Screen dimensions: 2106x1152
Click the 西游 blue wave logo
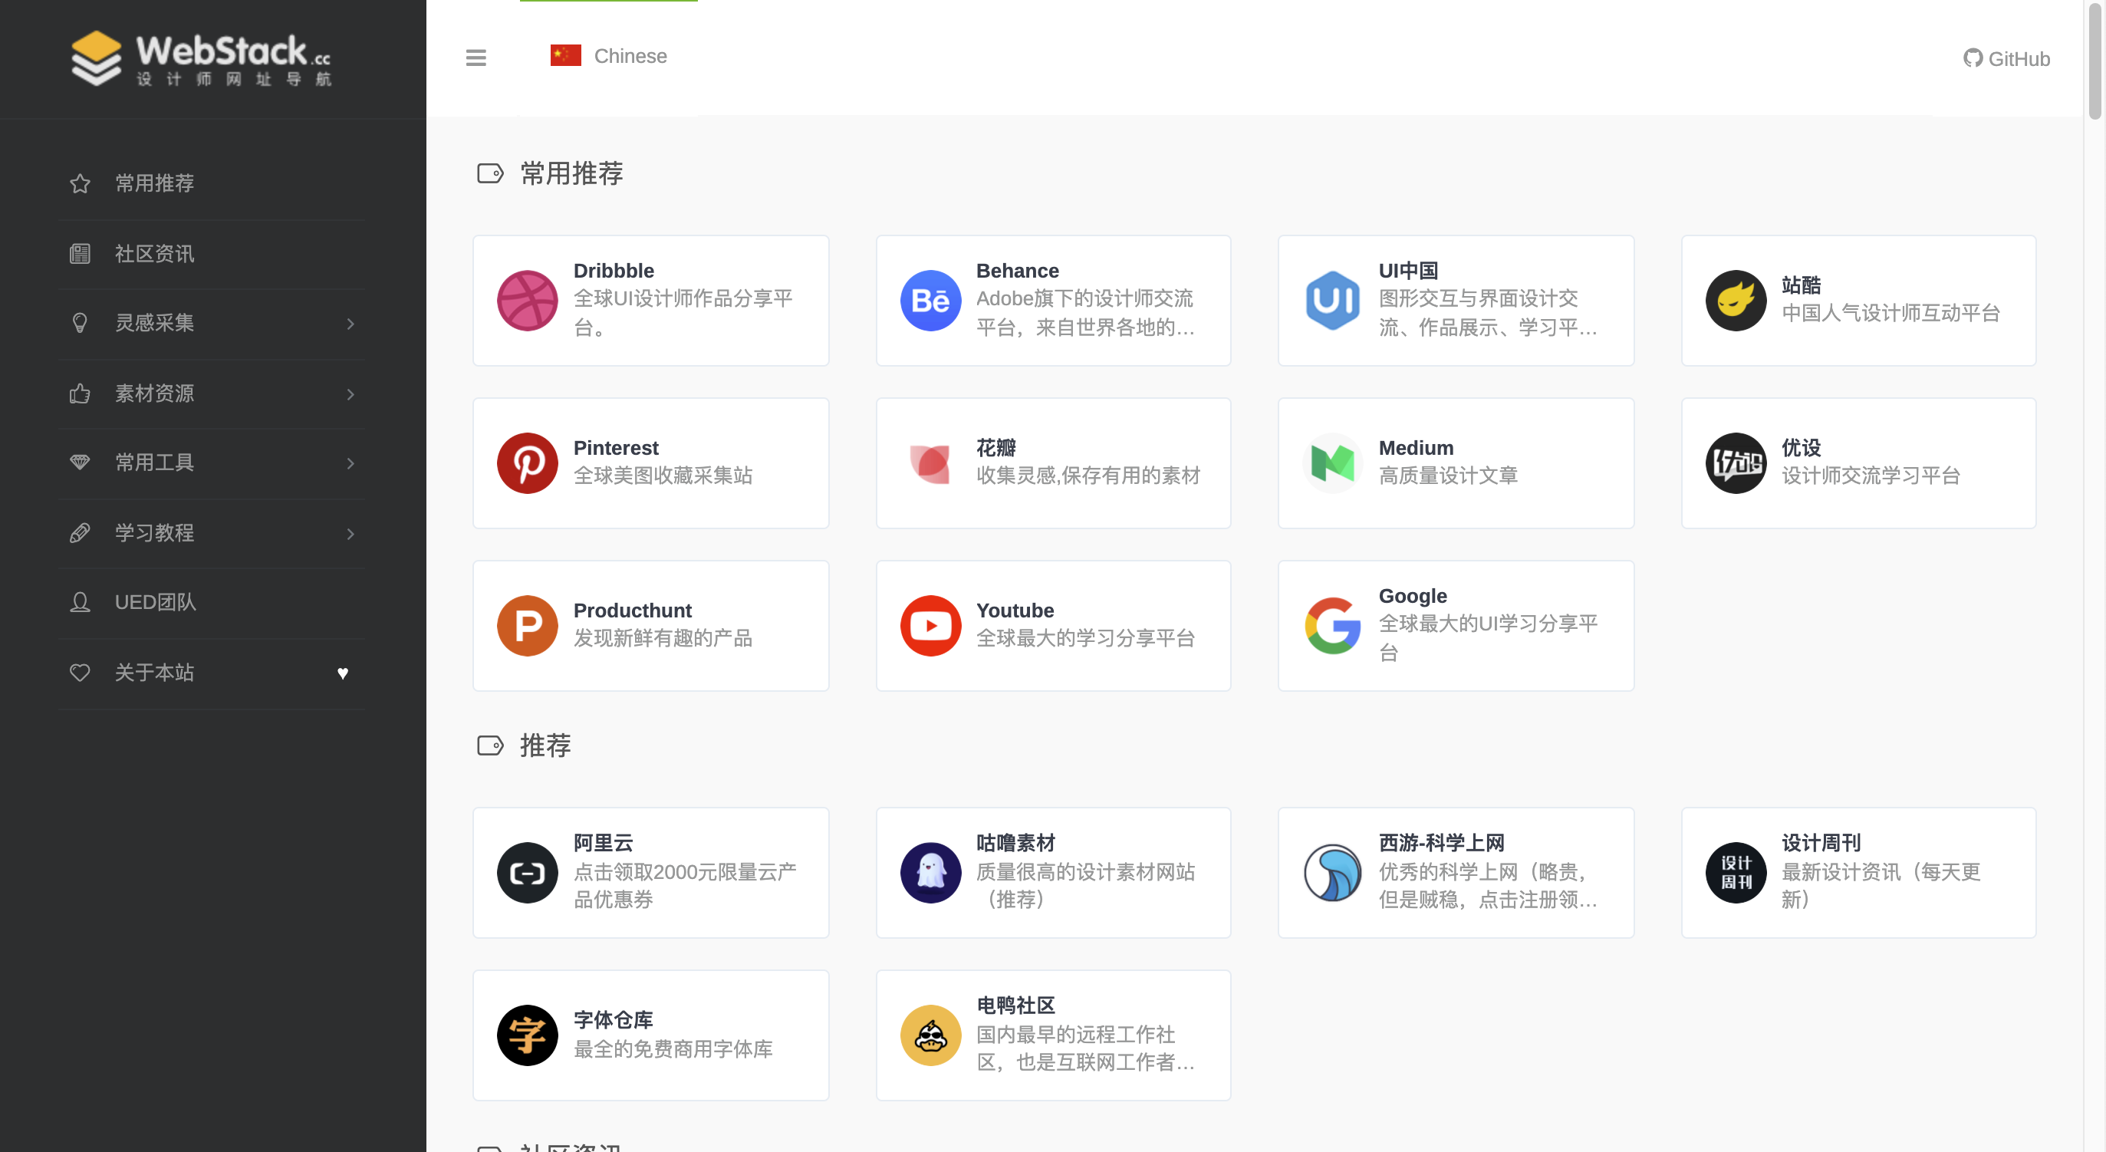pyautogui.click(x=1333, y=872)
